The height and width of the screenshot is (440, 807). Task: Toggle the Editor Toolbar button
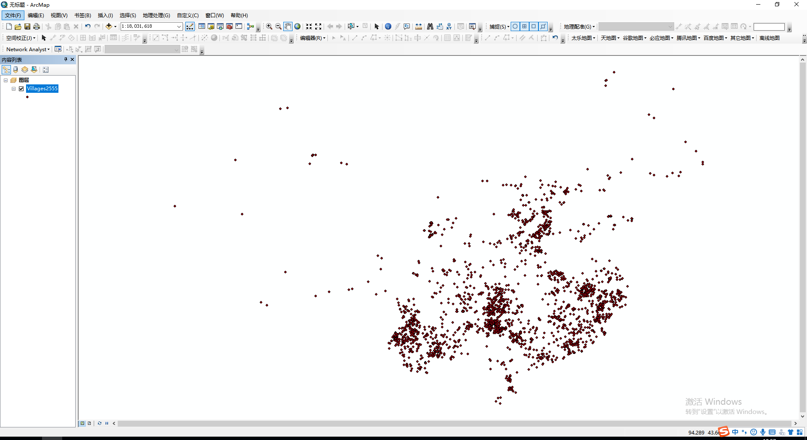click(190, 26)
